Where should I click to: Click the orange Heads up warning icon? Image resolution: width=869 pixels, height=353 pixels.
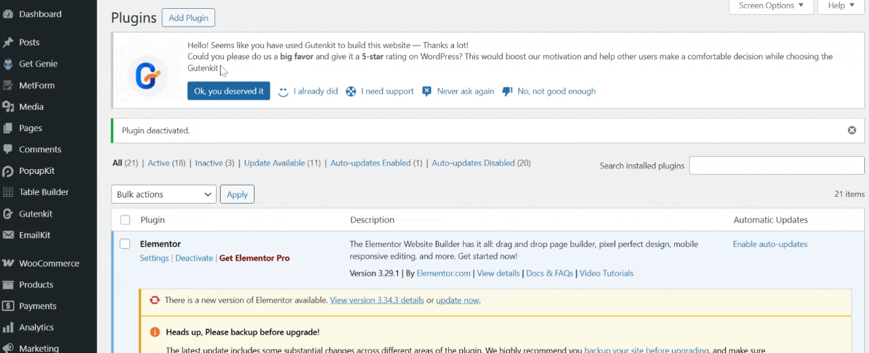pyautogui.click(x=155, y=333)
